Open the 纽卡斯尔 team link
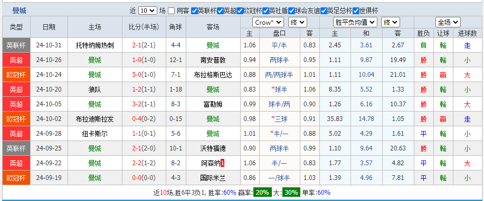Viewport: 484px width, 201px height. pos(95,134)
